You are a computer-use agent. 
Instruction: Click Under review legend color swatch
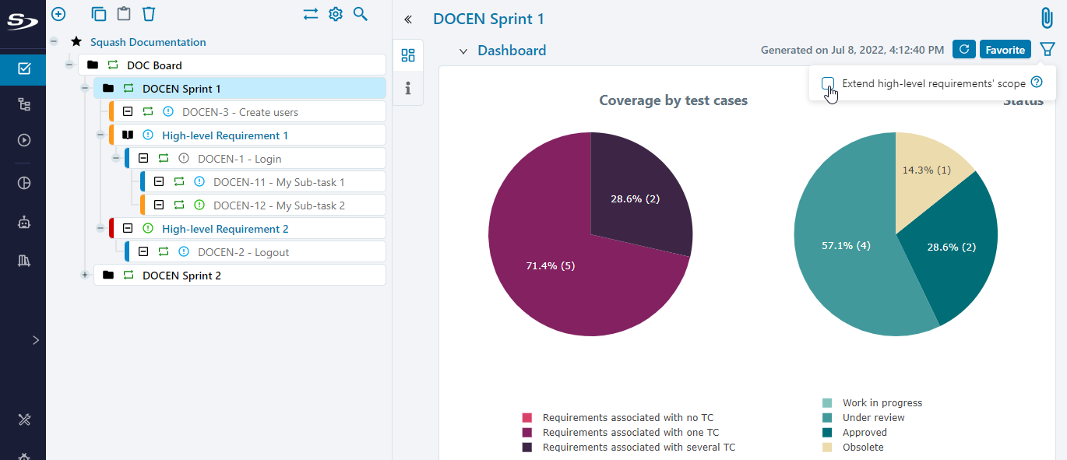(827, 418)
